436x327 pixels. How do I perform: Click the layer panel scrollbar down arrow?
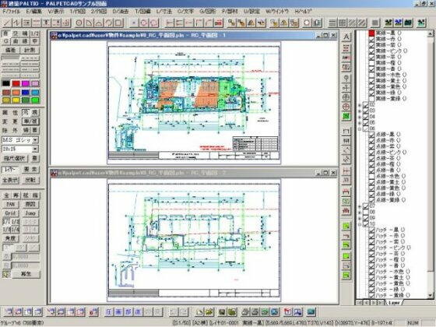coord(430,296)
